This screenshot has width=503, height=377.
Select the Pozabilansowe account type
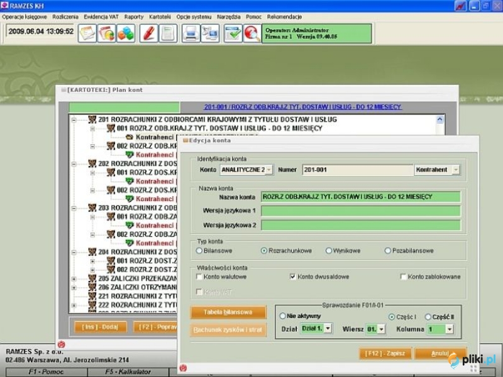[x=388, y=251]
